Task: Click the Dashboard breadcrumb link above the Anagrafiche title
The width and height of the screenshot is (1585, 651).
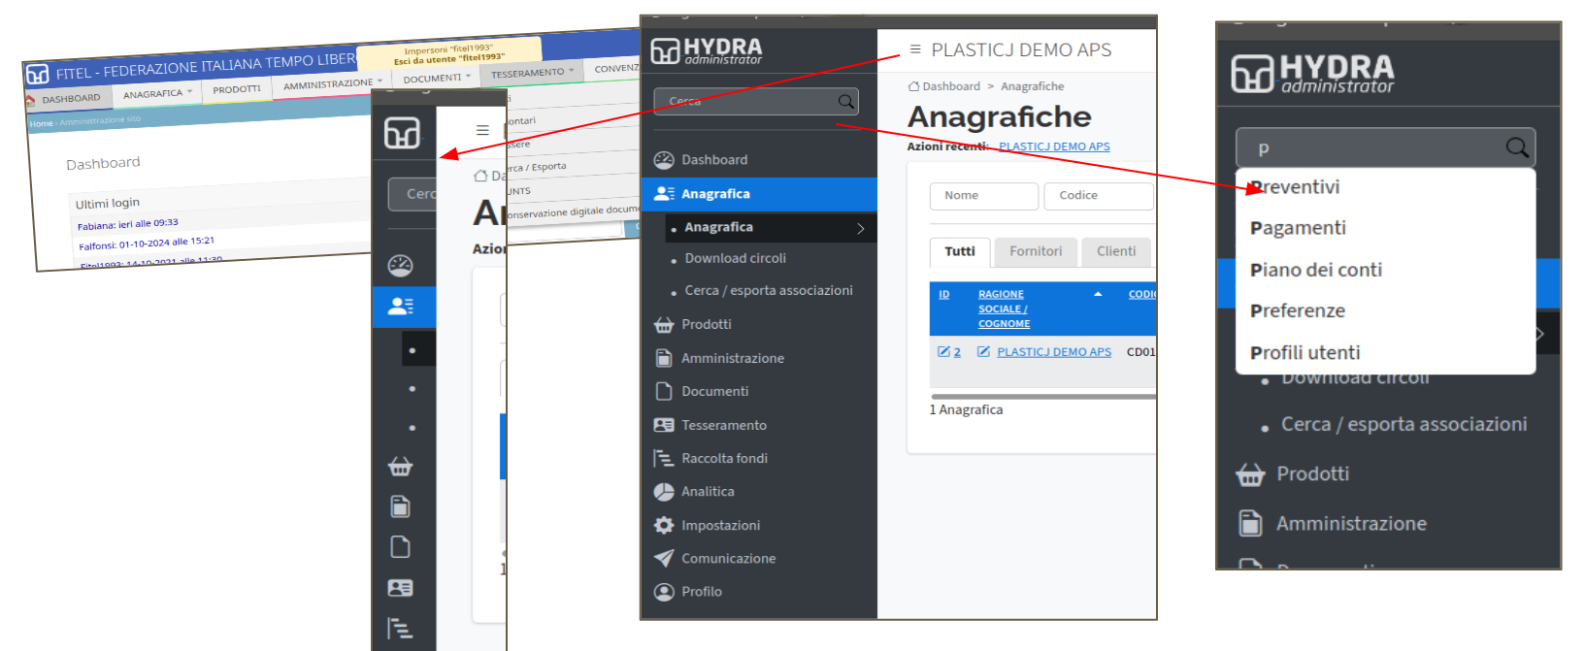Action: (x=951, y=86)
